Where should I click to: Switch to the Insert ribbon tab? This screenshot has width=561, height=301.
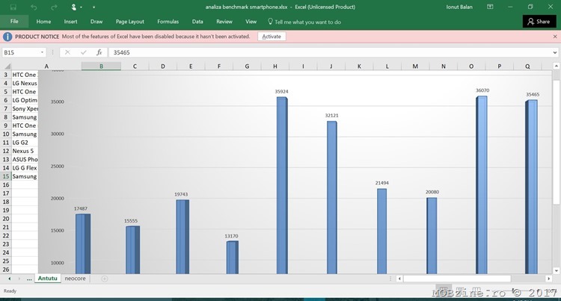(x=70, y=22)
